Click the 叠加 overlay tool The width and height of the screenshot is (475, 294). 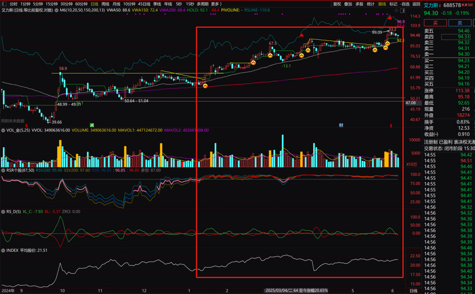(x=348, y=4)
